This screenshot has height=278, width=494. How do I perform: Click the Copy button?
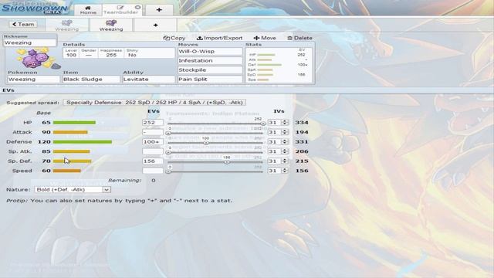(174, 38)
